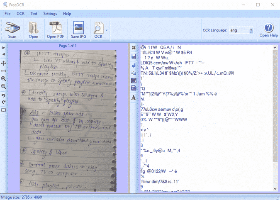
Task: Zoom in on the scanned image
Action: 4,79
